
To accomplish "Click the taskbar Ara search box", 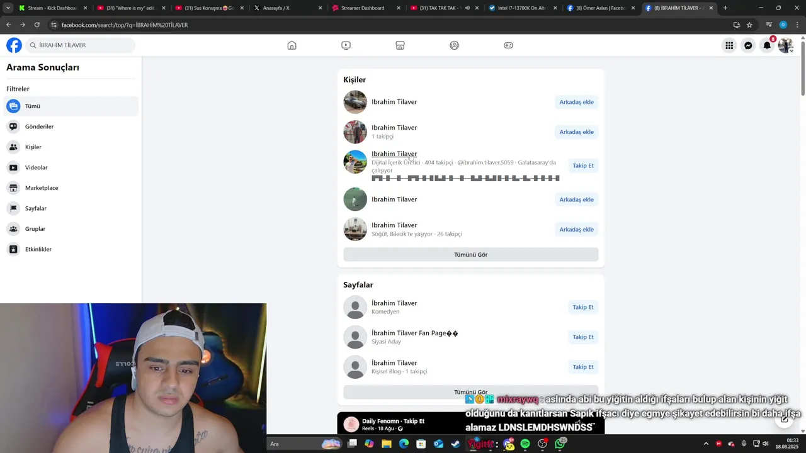I will click(x=305, y=444).
